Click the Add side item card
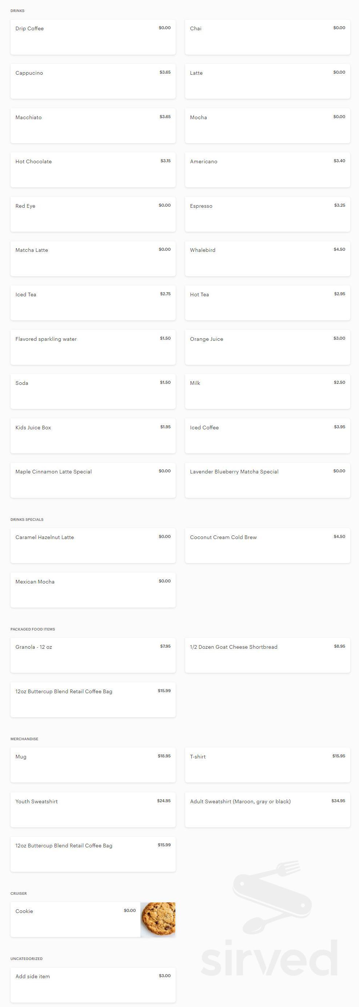The image size is (359, 1007). [93, 985]
